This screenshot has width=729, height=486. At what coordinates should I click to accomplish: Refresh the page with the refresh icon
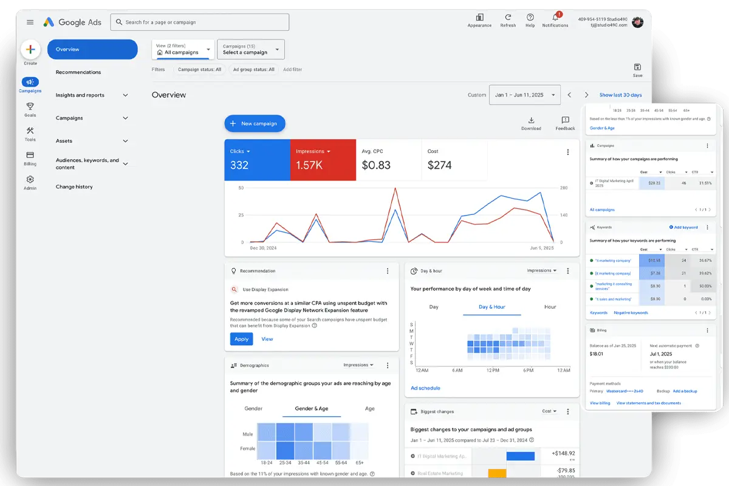pyautogui.click(x=508, y=18)
